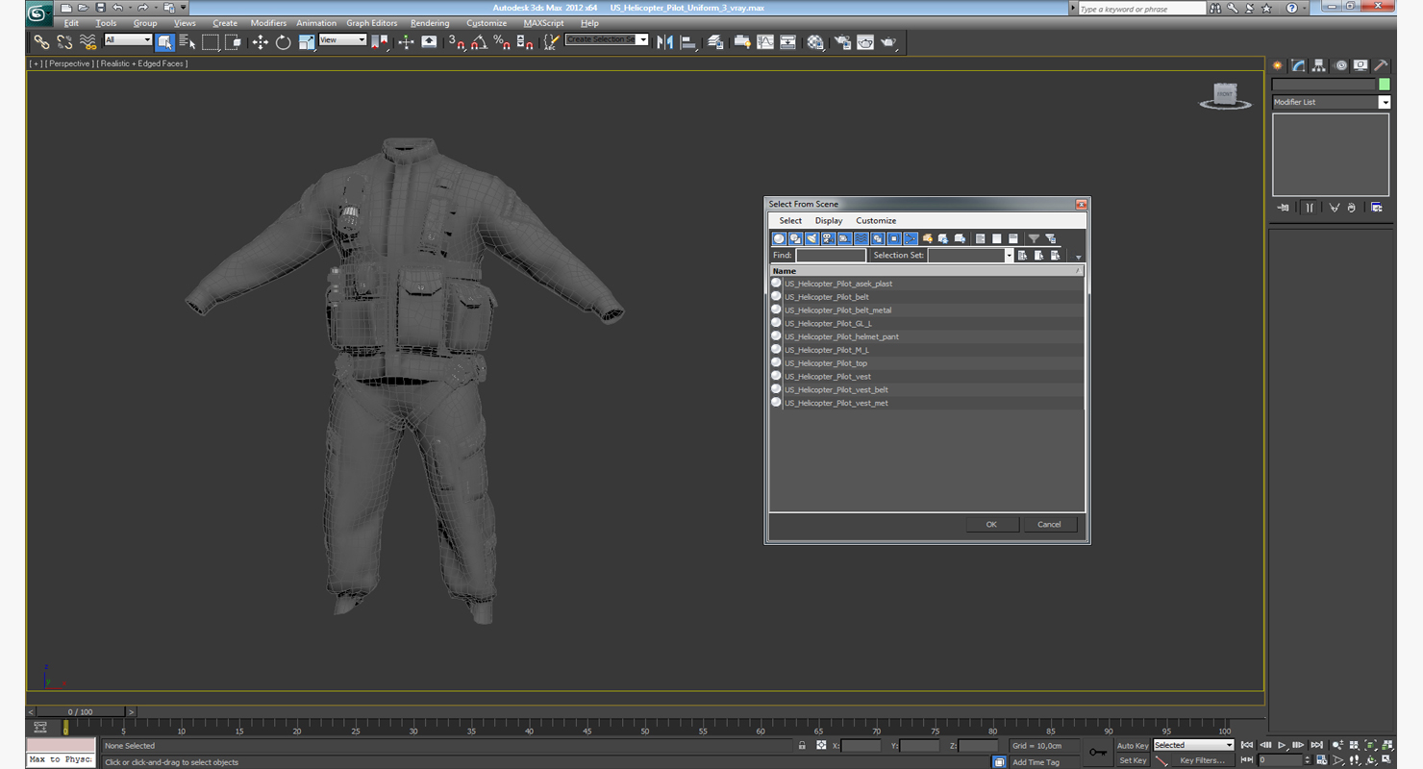Image resolution: width=1423 pixels, height=769 pixels.
Task: Toggle Display Space Warps filter in dialog
Action: tap(861, 238)
